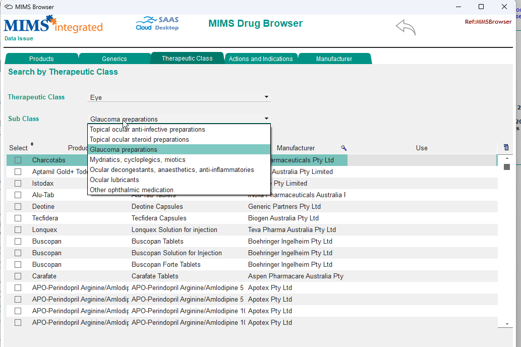Enable the Deotine row checkbox
Screen dimensions: 521x347
18,207
